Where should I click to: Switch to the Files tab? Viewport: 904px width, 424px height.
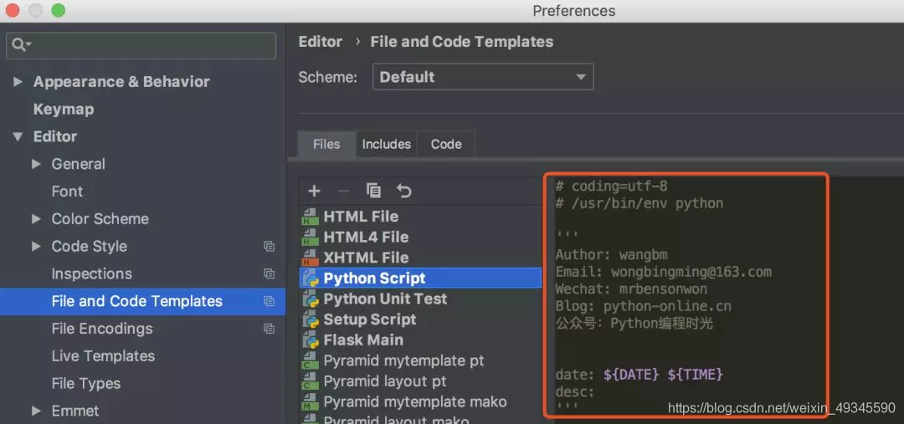point(326,144)
